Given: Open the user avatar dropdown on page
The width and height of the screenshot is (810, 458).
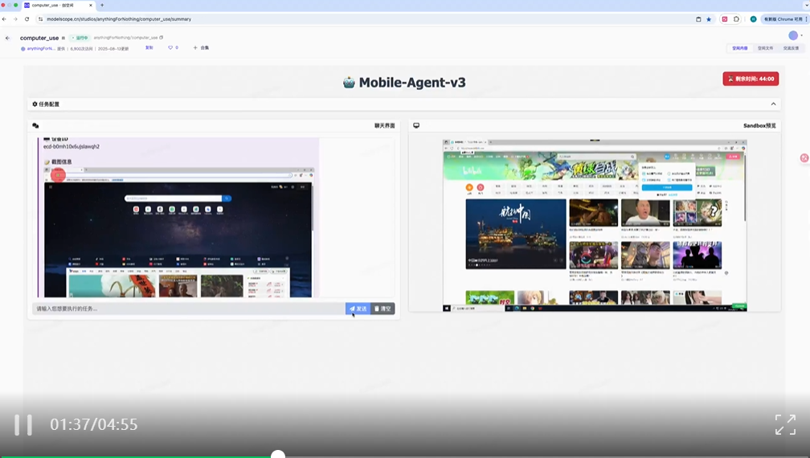Looking at the screenshot, I should (796, 35).
